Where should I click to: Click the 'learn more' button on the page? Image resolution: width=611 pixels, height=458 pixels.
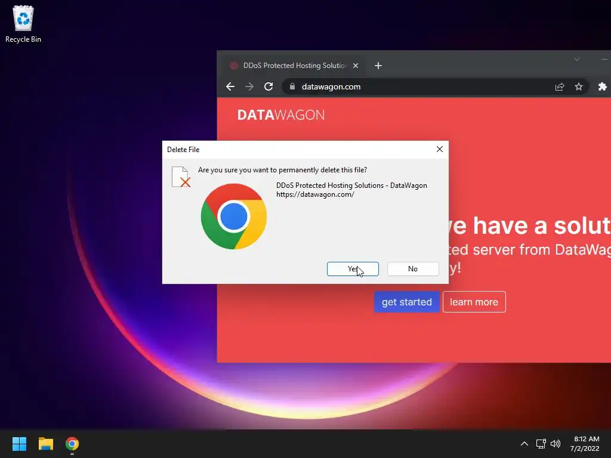tap(474, 302)
